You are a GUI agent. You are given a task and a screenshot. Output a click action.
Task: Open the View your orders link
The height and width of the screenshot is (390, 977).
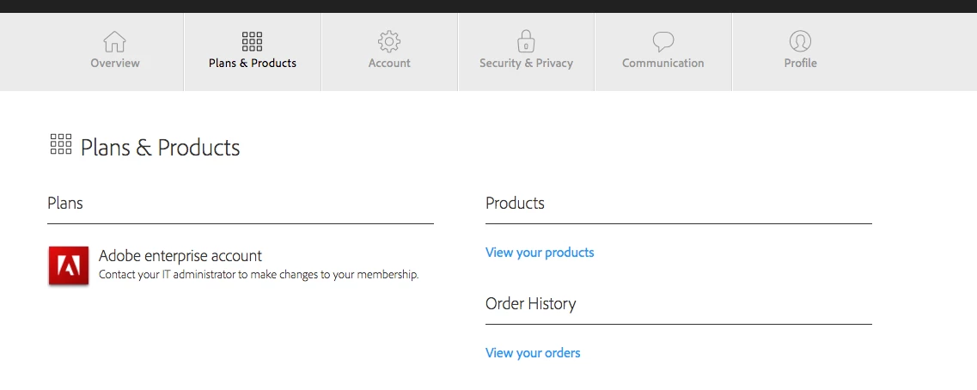[x=533, y=352]
